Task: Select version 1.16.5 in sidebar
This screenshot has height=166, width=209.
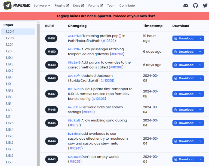Action: (x=10, y=123)
